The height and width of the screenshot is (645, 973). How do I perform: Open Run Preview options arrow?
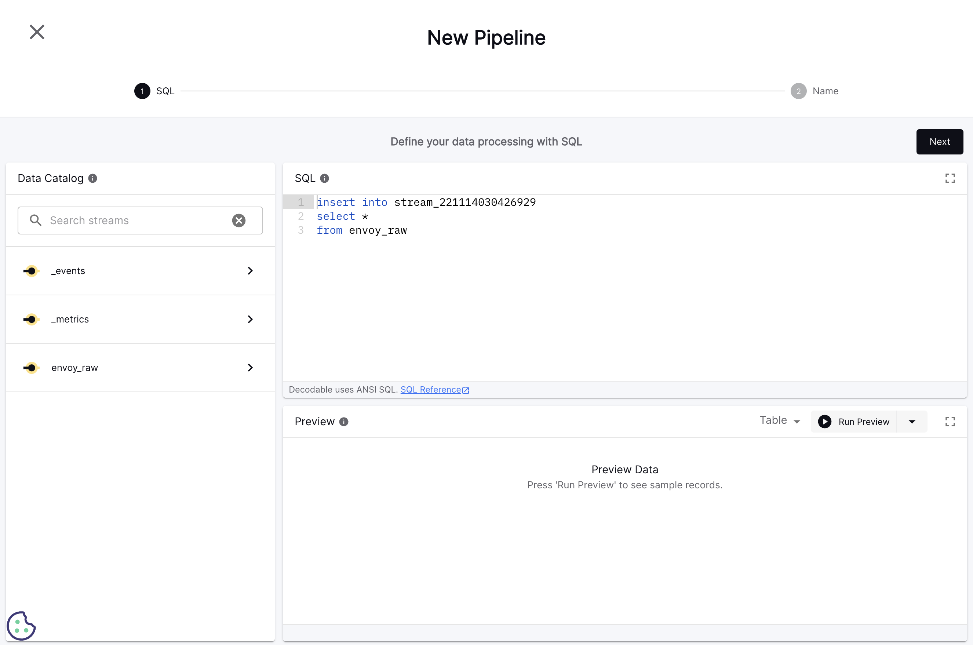pos(912,422)
